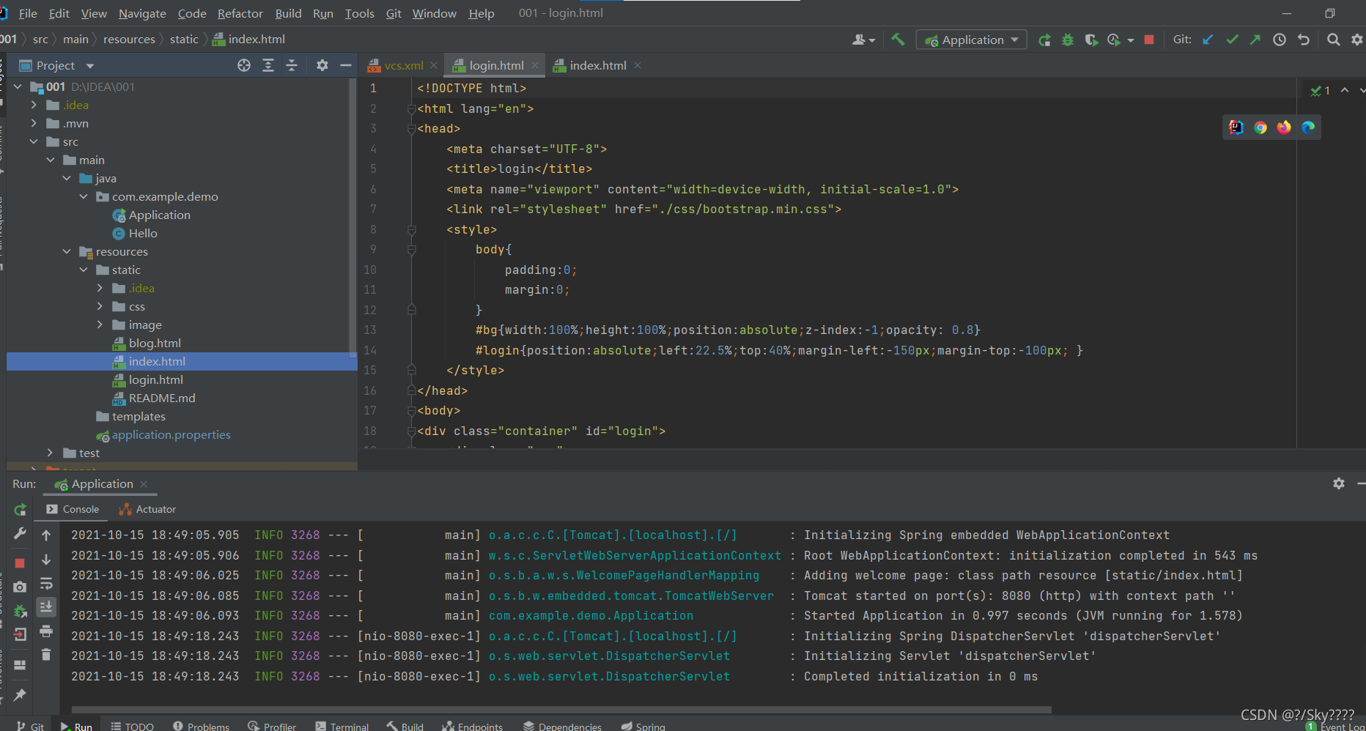
Task: Open Spring tool window
Action: (x=643, y=726)
